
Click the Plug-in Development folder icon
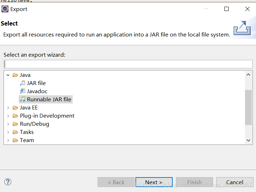(15, 116)
